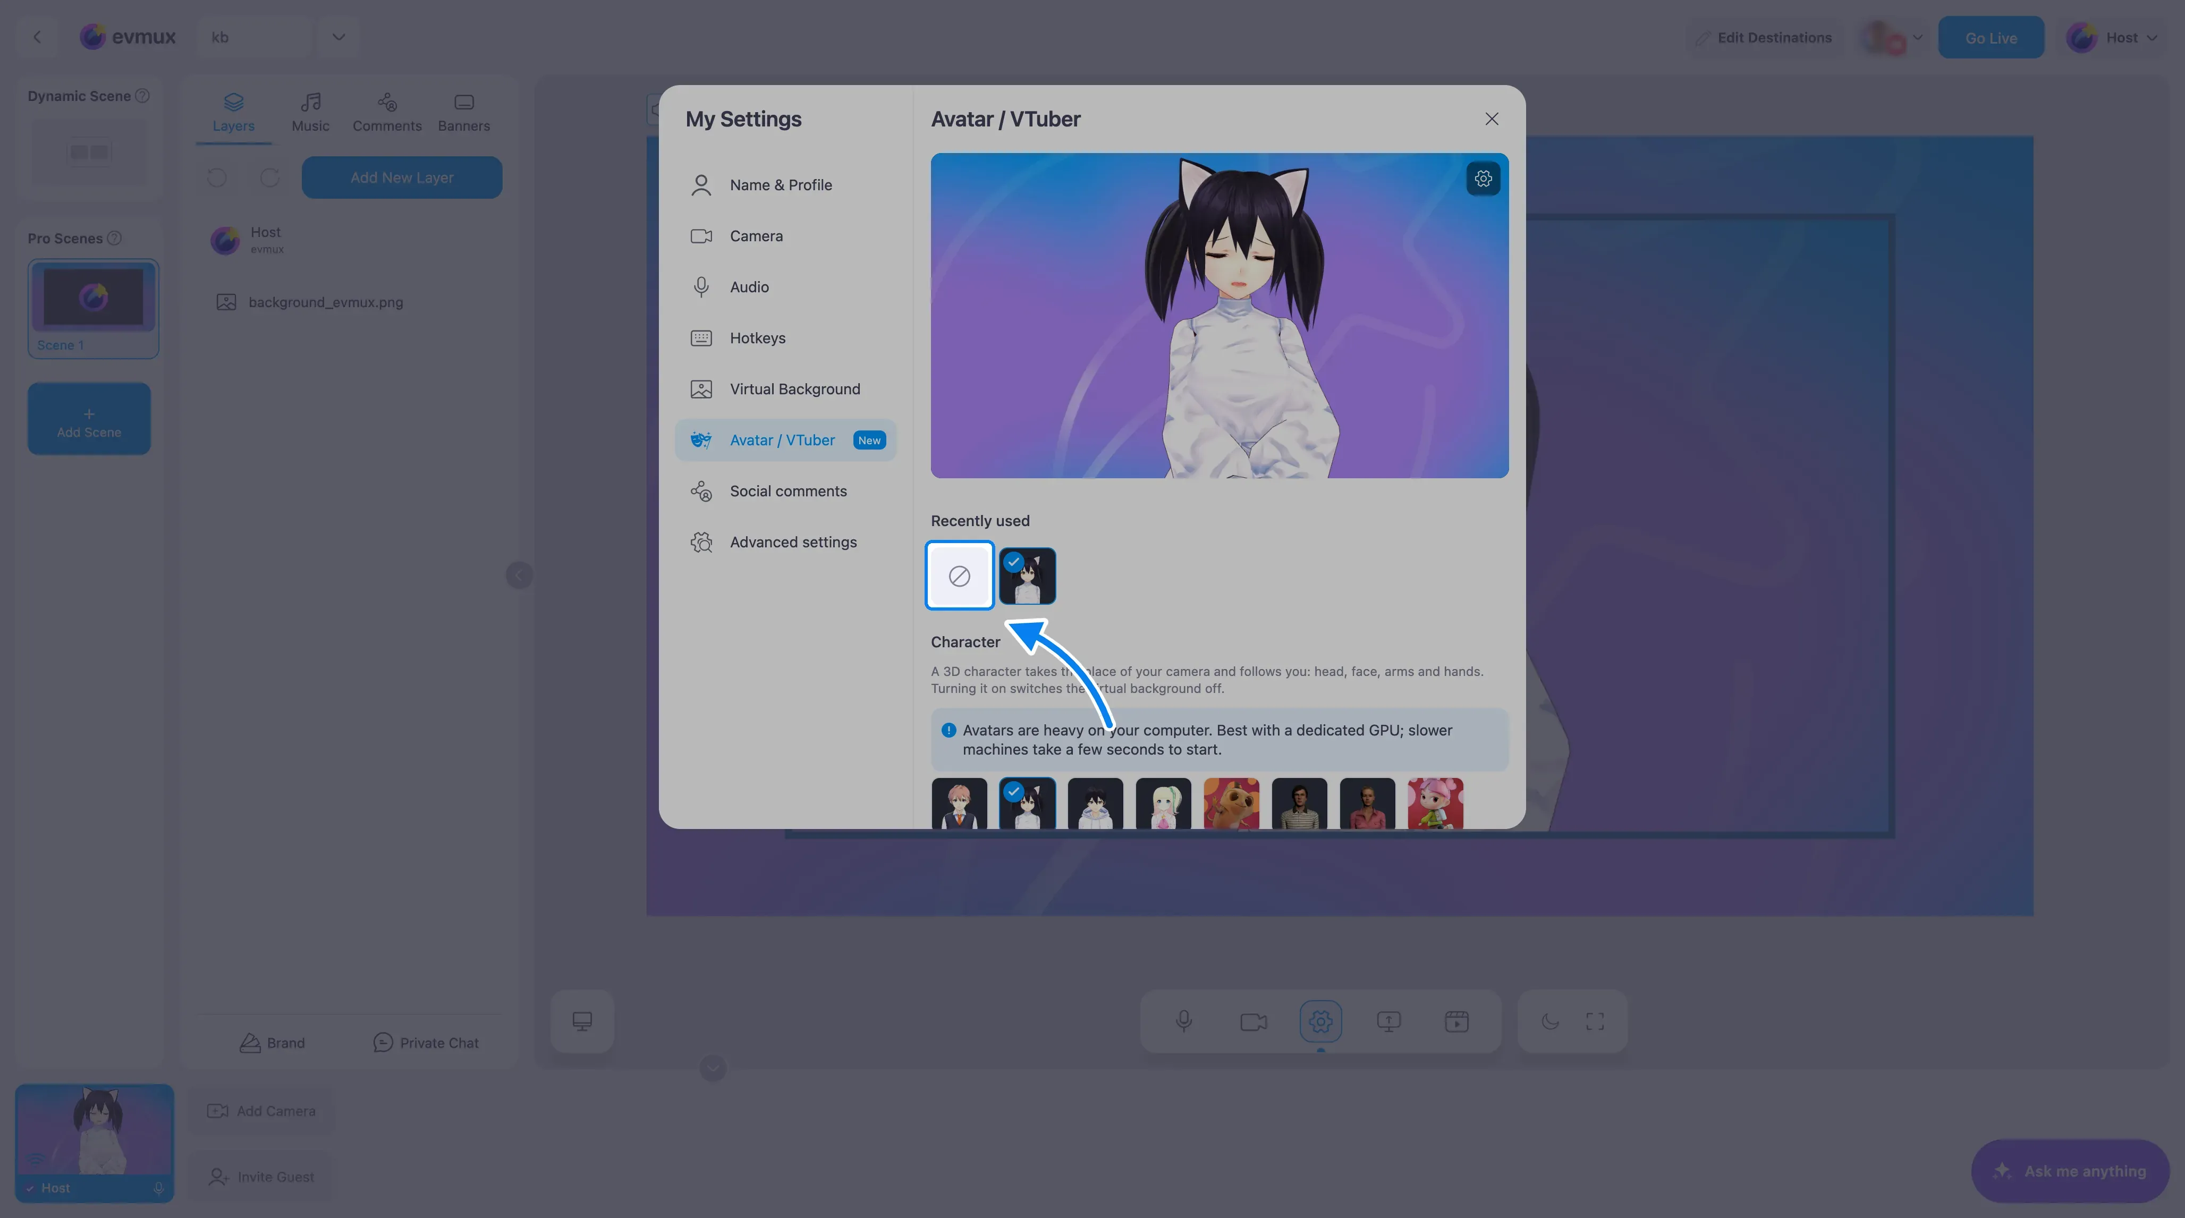Choose the orange bear character avatar
This screenshot has width=2185, height=1218.
tap(1231, 803)
